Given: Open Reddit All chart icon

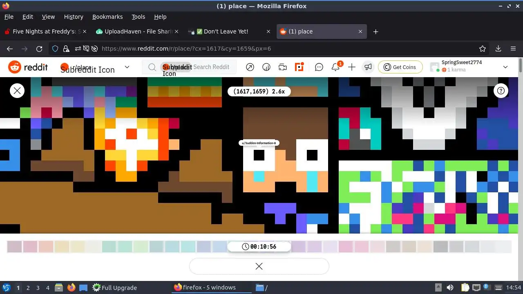Looking at the screenshot, I should pos(266,67).
